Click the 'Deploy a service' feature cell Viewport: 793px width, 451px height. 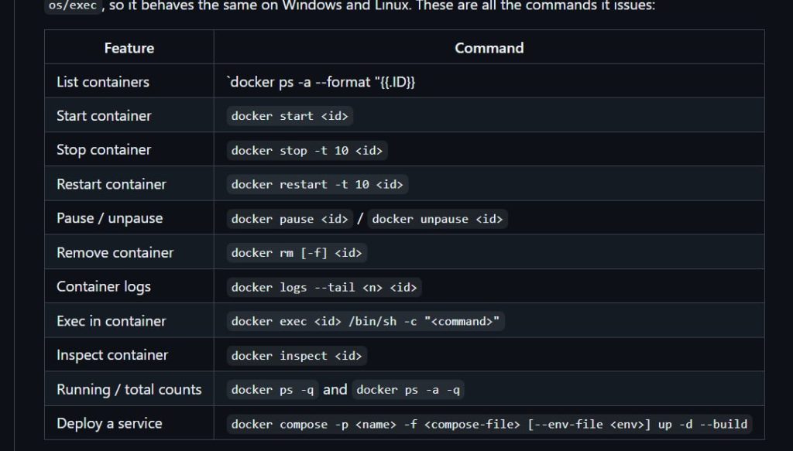click(x=129, y=423)
